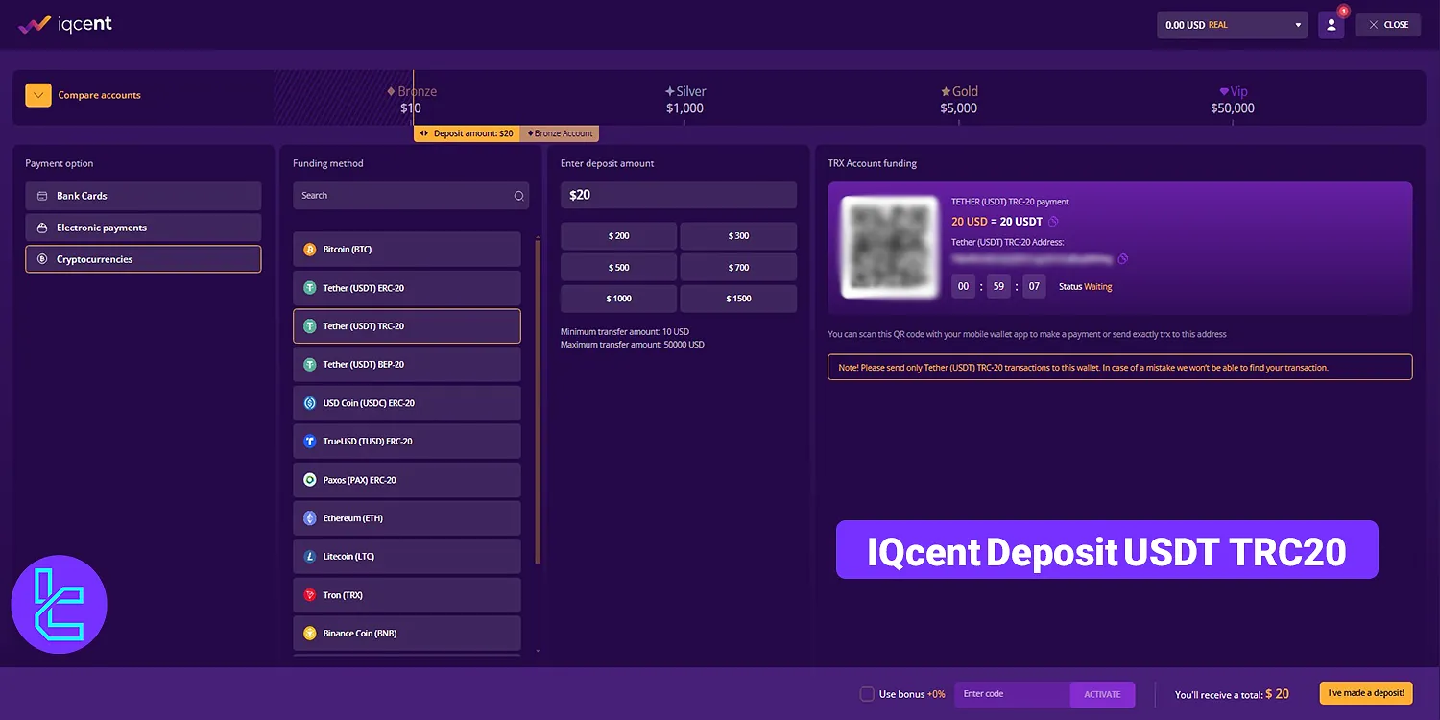Click the blurred QR code image
This screenshot has height=720, width=1440.
pyautogui.click(x=890, y=247)
